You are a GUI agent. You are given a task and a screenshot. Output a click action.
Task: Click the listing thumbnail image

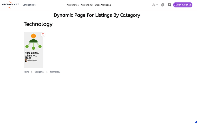(x=33, y=42)
